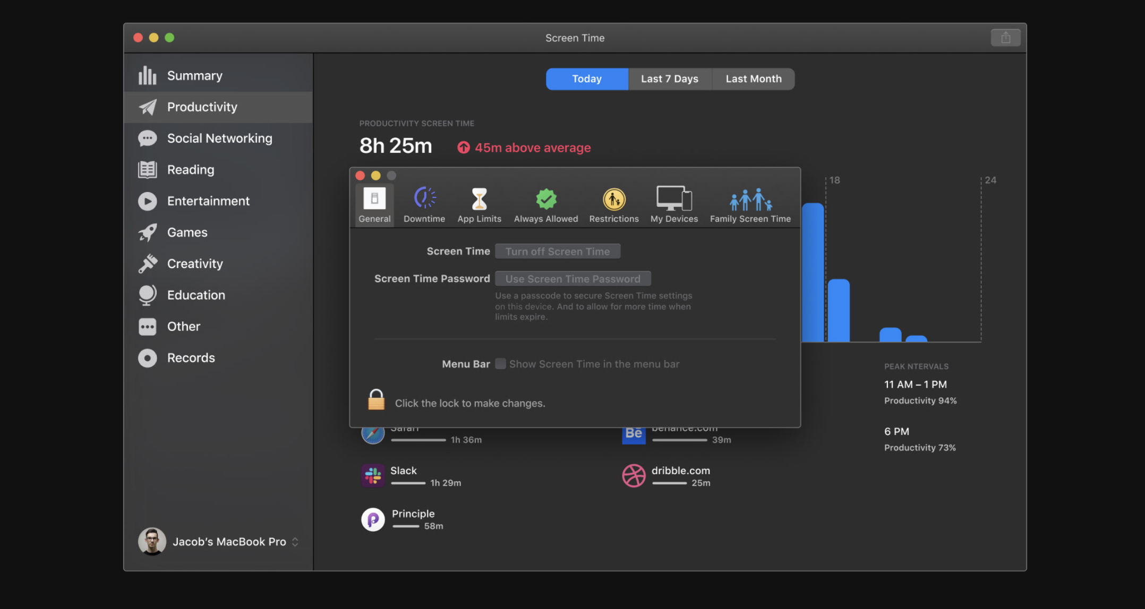Switch to the Last 7 Days tab
Screen dimensions: 1145x609
click(x=669, y=79)
